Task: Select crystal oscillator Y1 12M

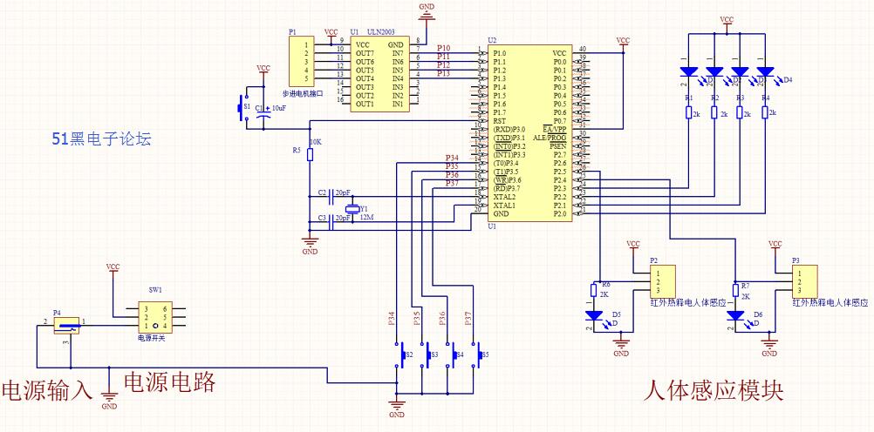Action: 353,210
